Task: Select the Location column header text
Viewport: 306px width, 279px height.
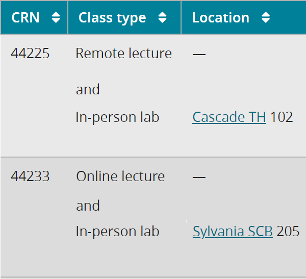Action: 221,18
